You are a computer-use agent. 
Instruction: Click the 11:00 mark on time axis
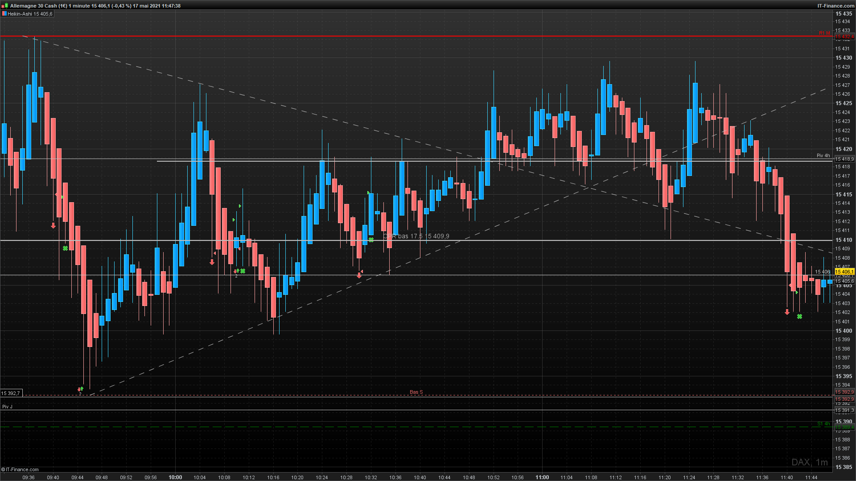[x=542, y=477]
